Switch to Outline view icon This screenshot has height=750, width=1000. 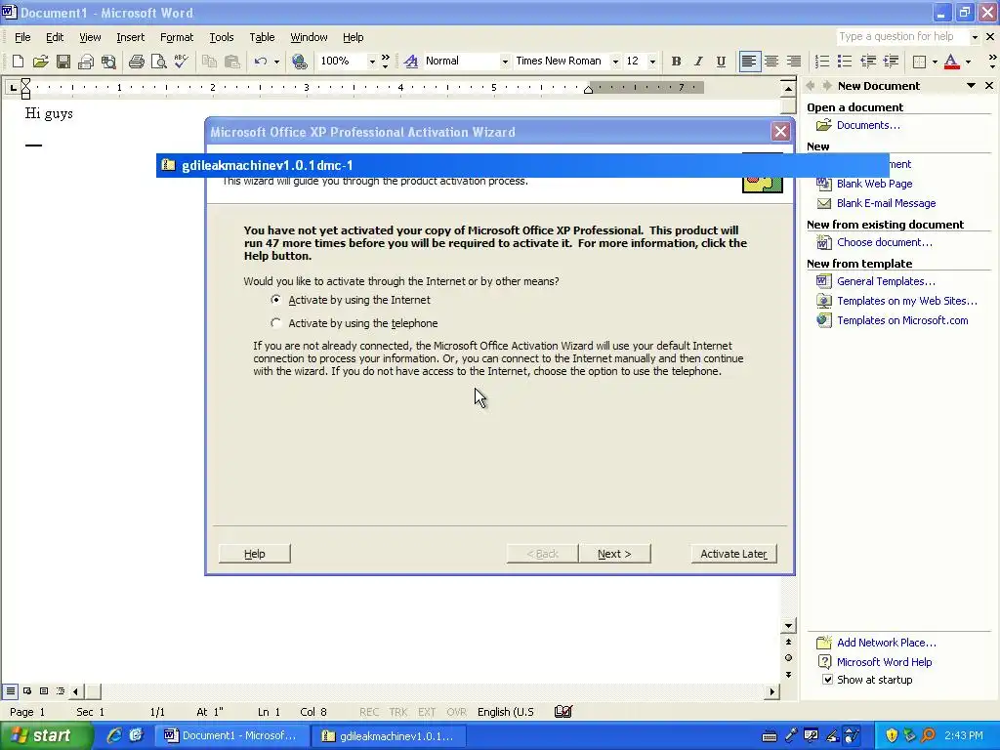point(61,690)
